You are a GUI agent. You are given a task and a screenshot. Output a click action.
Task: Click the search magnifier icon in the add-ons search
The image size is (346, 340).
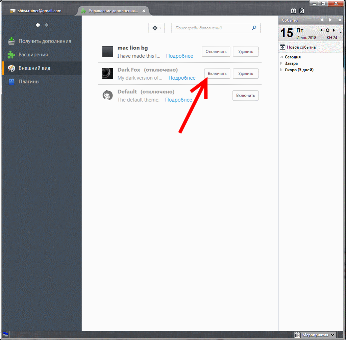254,28
